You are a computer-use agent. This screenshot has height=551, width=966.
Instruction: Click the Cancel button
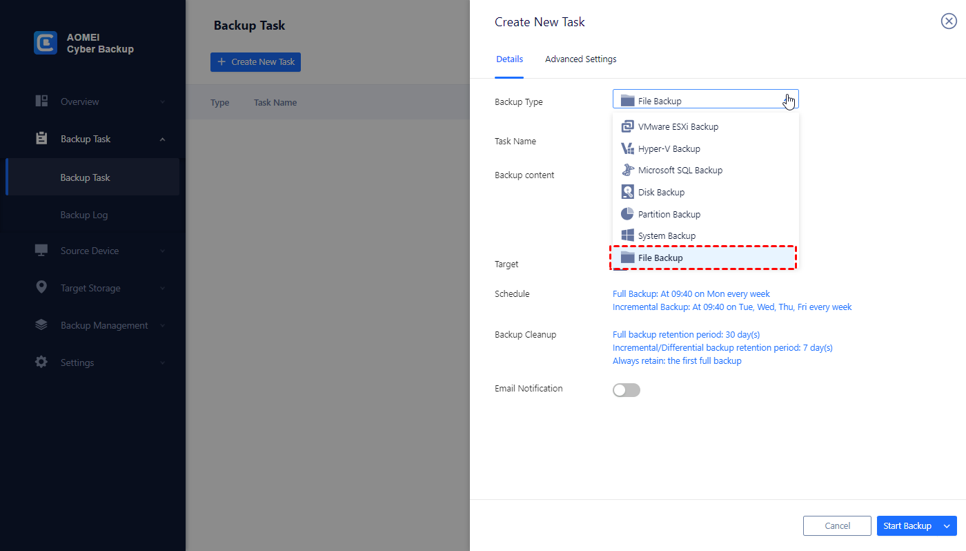tap(838, 526)
